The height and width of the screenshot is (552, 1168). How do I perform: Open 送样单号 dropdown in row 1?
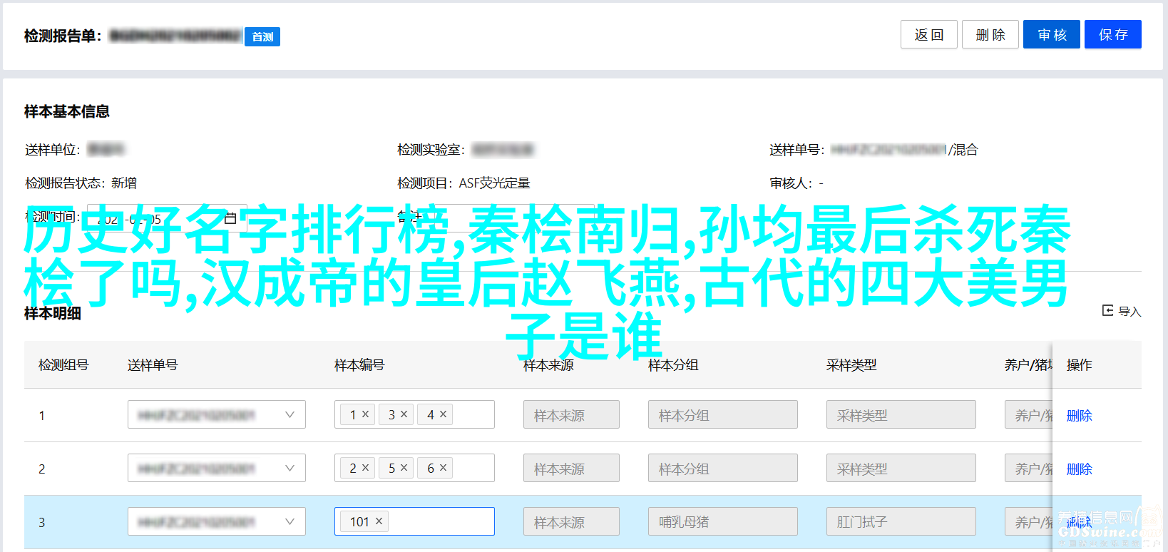(x=217, y=414)
